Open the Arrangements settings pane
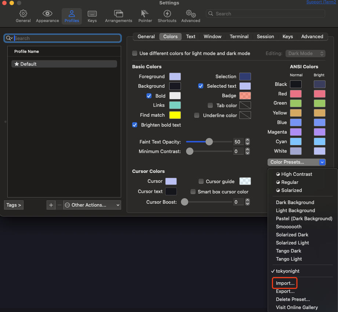Screen dimensions: 338x312 pos(118,16)
